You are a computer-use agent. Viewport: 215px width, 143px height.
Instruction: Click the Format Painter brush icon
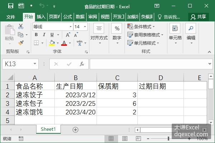point(21,43)
